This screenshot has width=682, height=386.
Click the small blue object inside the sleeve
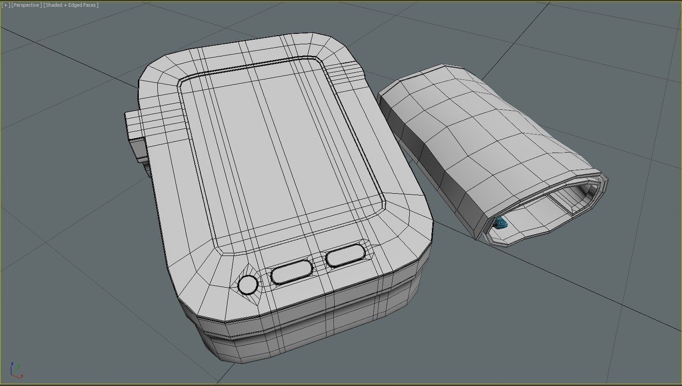tap(501, 222)
